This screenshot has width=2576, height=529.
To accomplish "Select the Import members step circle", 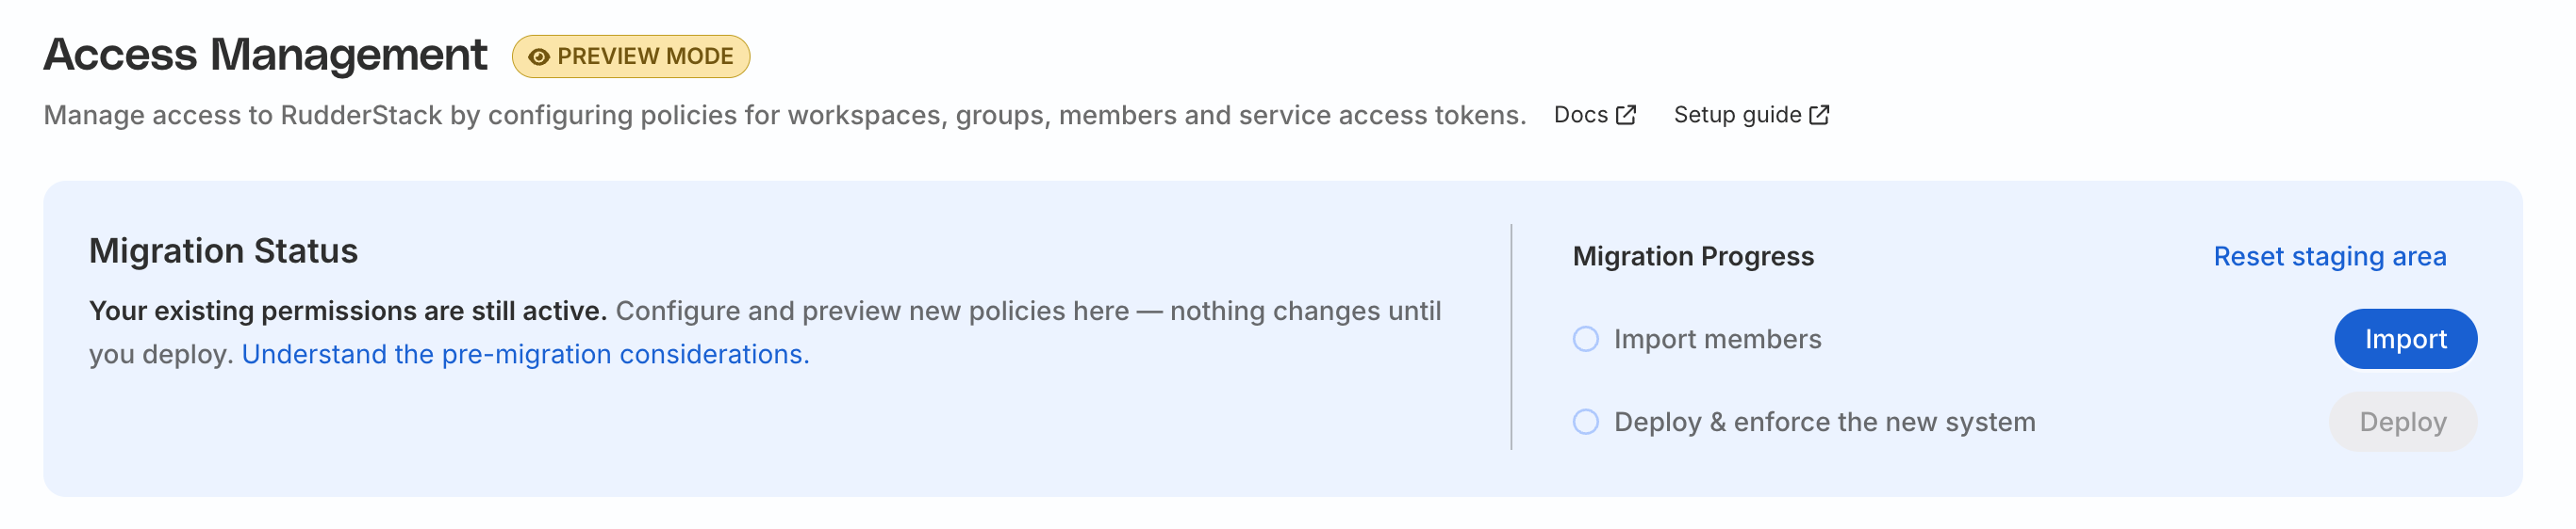I will coord(1585,340).
